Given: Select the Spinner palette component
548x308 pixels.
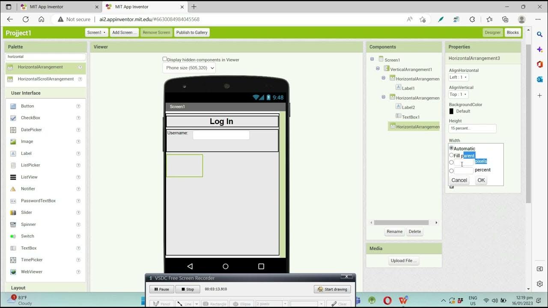Looking at the screenshot, I should tap(28, 224).
